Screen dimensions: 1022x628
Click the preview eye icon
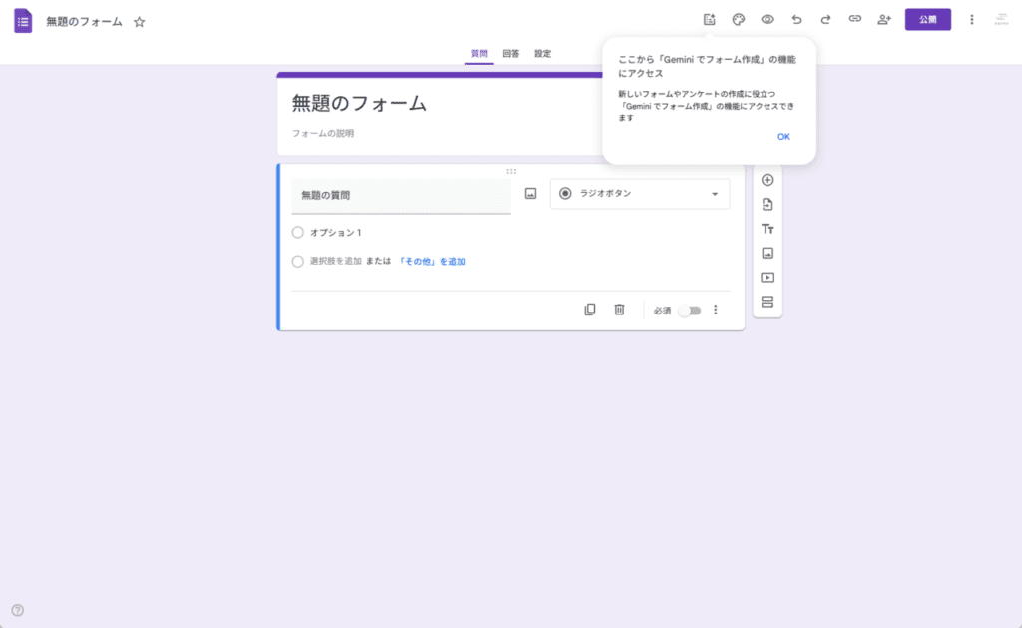[767, 19]
